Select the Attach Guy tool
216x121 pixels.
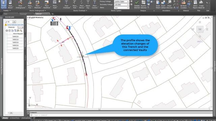88,4
